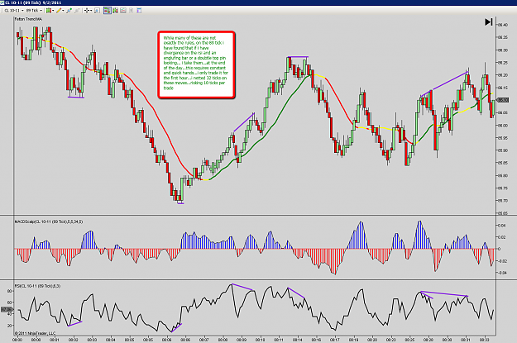
Task: Open the 89 Tick interval selector
Action: coord(34,11)
